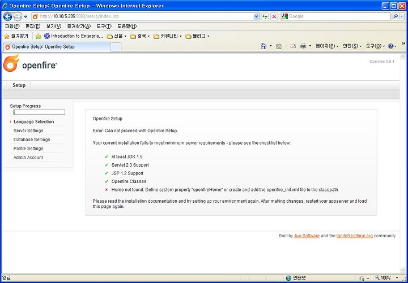This screenshot has width=408, height=283.
Task: Click the Setup Progress bar
Action: [x=39, y=112]
